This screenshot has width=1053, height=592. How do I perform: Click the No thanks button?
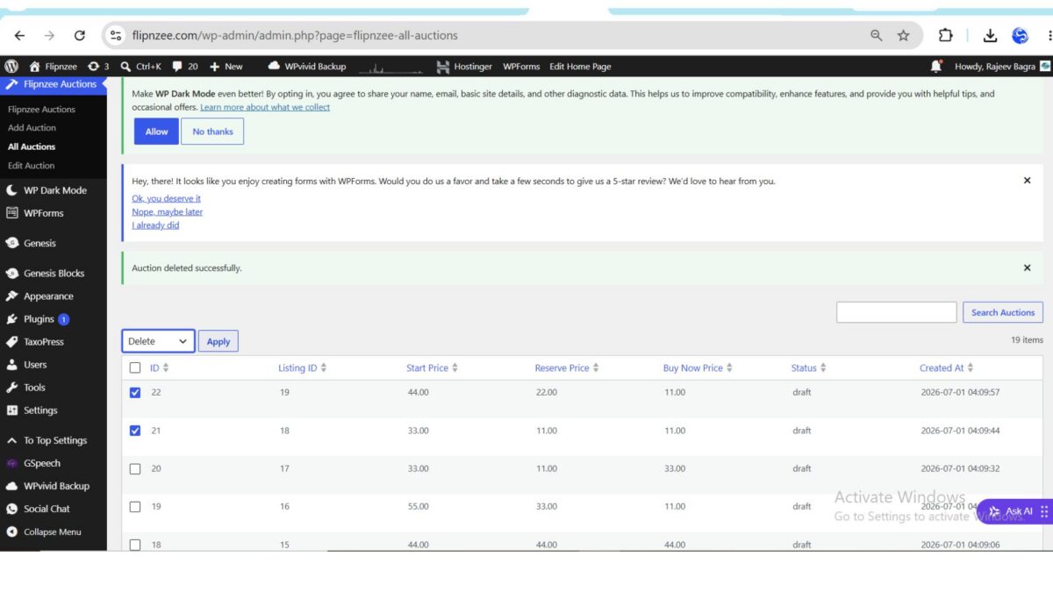click(212, 132)
